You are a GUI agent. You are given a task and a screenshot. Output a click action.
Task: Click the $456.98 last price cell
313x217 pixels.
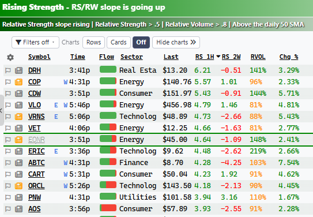177,105
